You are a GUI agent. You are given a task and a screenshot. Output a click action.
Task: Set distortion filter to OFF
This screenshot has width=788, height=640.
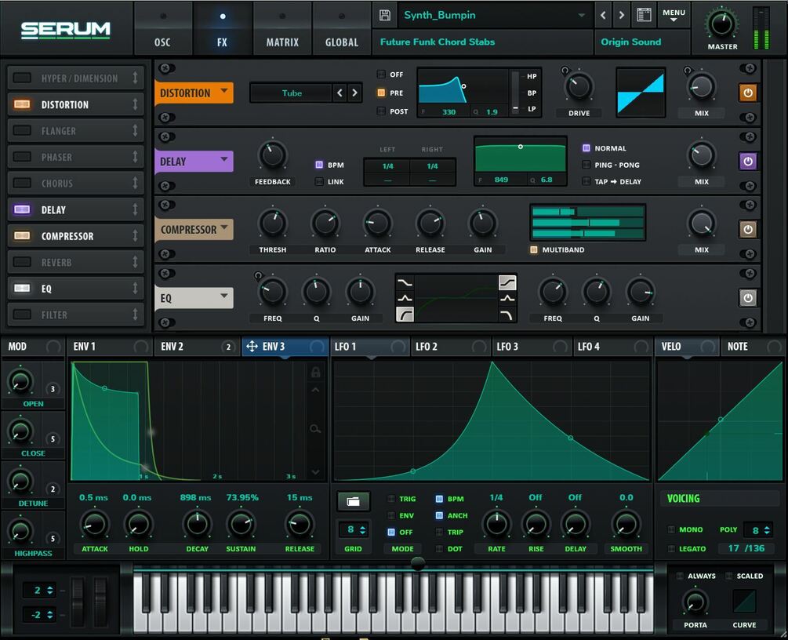pos(381,75)
